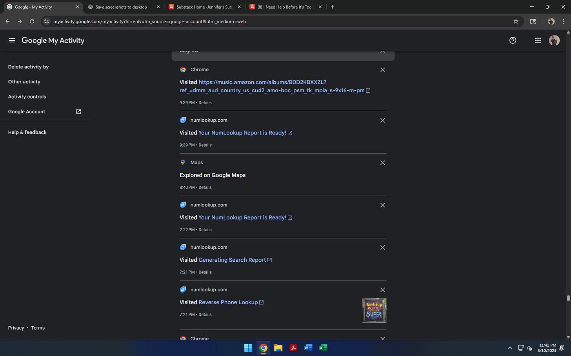Open the Privacy footer link

[x=16, y=328]
